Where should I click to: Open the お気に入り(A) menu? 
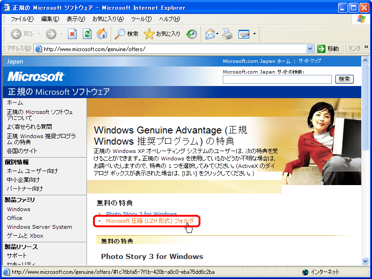[x=108, y=19]
